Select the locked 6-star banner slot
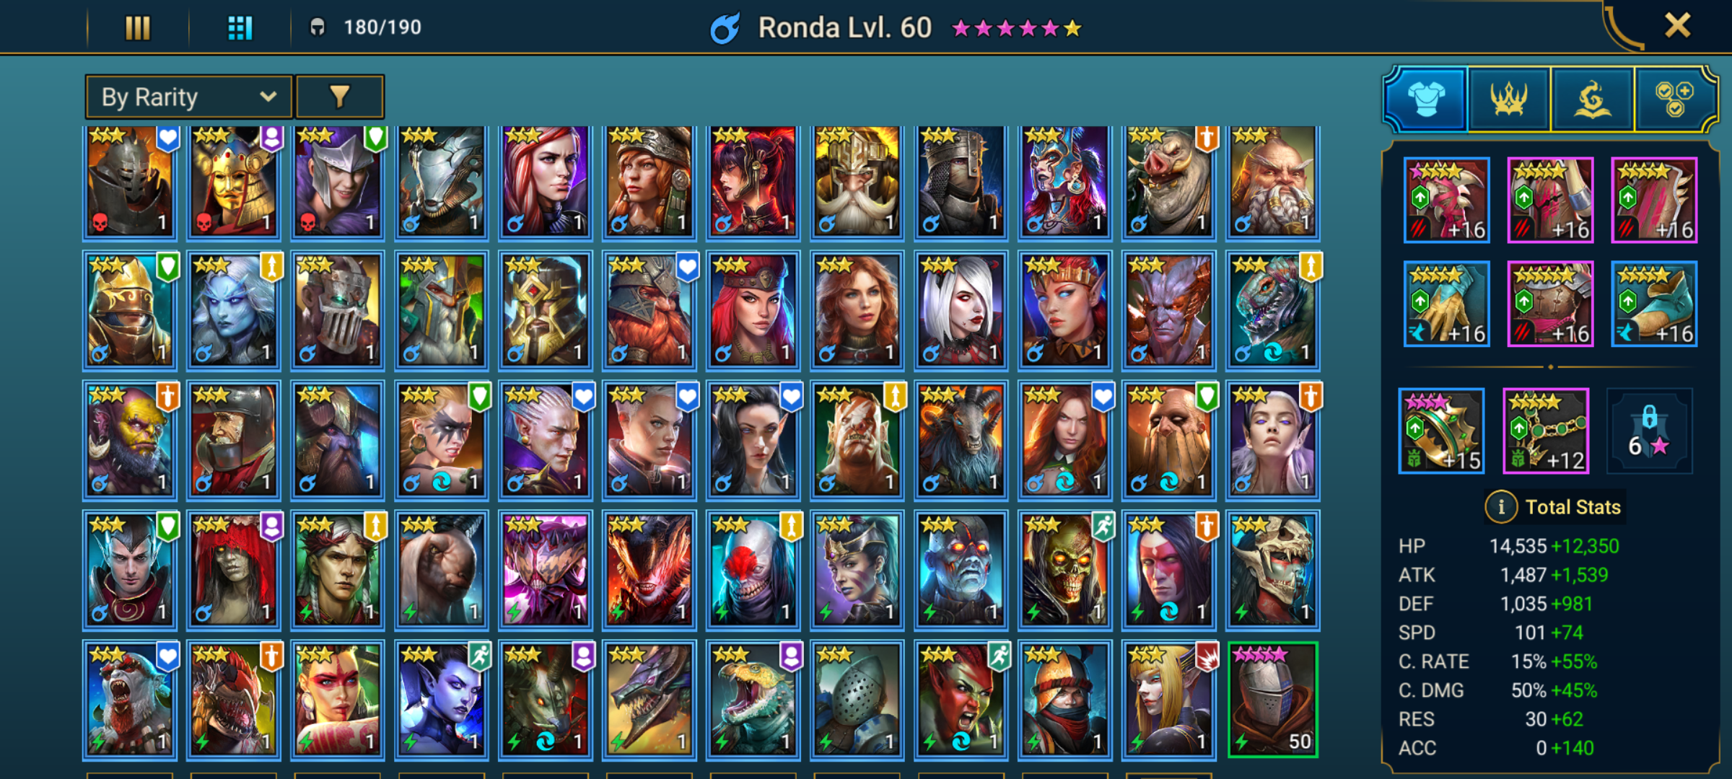 (1650, 431)
